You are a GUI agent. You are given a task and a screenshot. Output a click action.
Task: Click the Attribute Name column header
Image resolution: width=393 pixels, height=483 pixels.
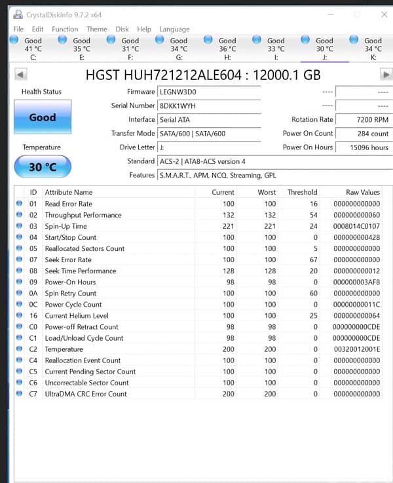point(119,192)
